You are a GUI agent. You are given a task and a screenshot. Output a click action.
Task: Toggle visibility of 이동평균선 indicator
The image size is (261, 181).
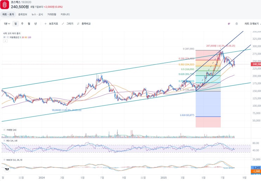5,37
